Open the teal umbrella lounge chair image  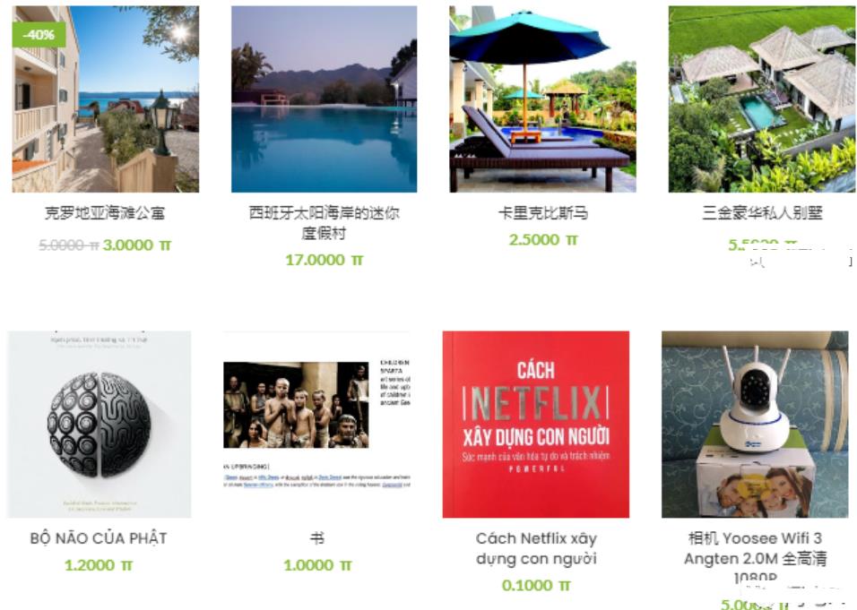pos(542,99)
